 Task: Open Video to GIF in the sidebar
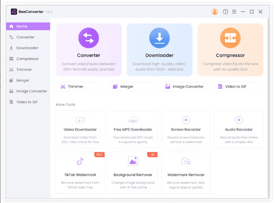[28, 102]
